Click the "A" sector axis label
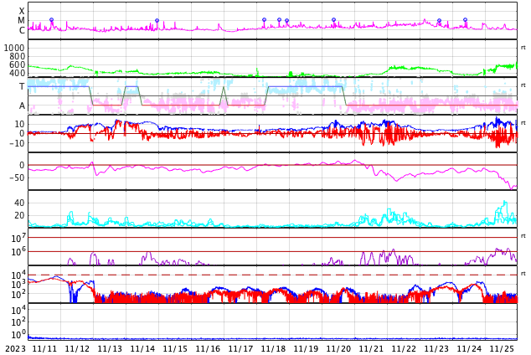531x355 pixels. click(x=22, y=105)
